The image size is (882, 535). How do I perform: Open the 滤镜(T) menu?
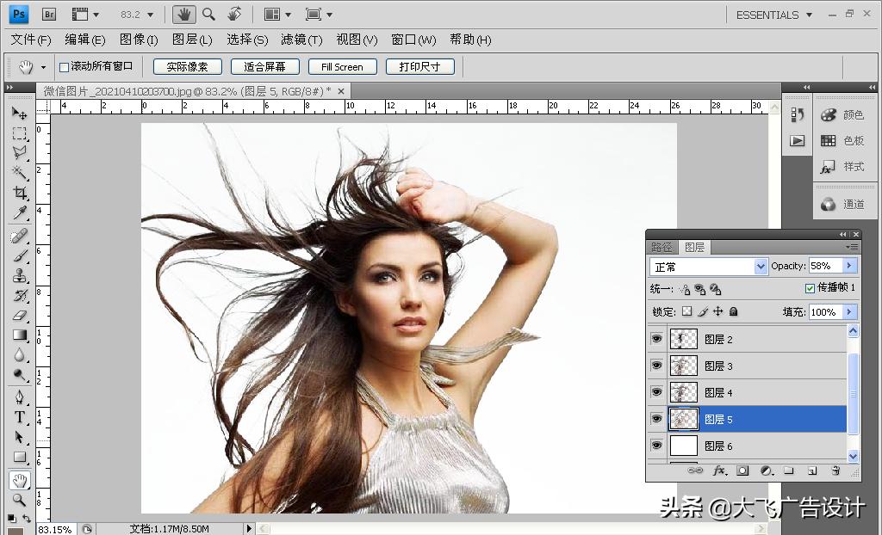point(301,40)
